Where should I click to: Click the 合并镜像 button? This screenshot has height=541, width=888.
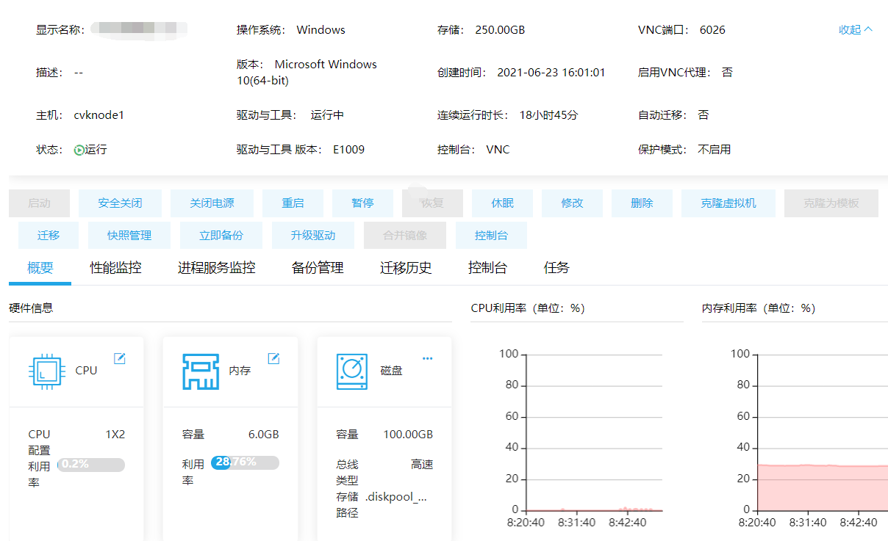tap(405, 236)
